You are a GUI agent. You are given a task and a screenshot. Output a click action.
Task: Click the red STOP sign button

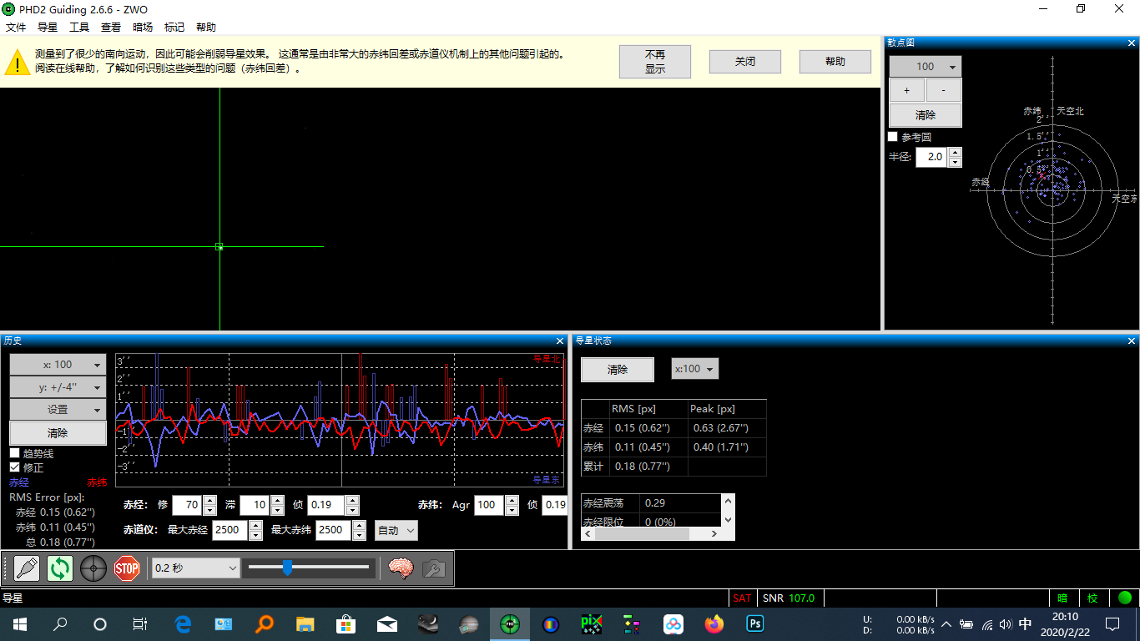point(126,568)
